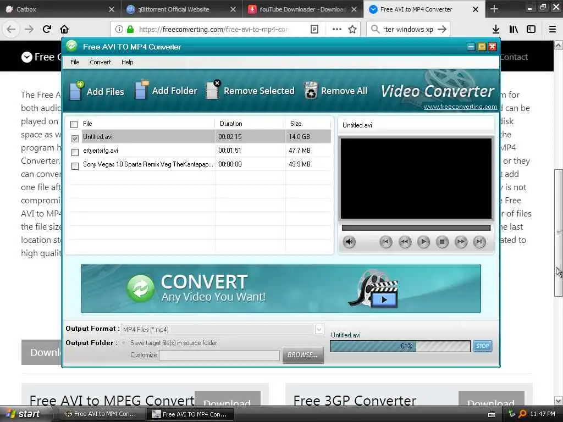Image resolution: width=563 pixels, height=422 pixels.
Task: Open the Output Format dropdown
Action: click(319, 330)
